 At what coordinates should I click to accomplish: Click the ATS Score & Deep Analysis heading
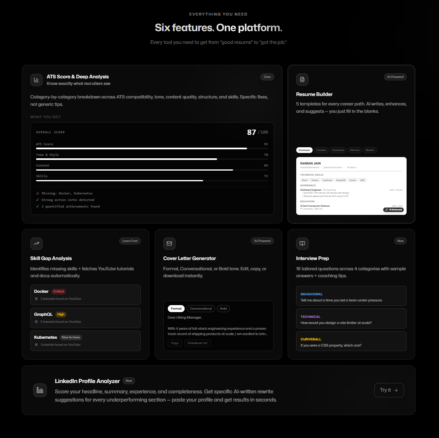point(78,77)
